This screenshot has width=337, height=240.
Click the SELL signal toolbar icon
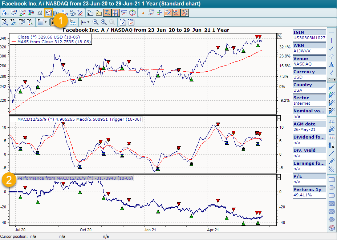131,22
